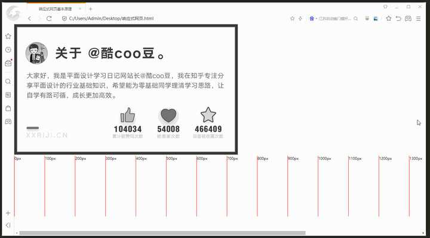Click the number 104034

click(x=128, y=129)
